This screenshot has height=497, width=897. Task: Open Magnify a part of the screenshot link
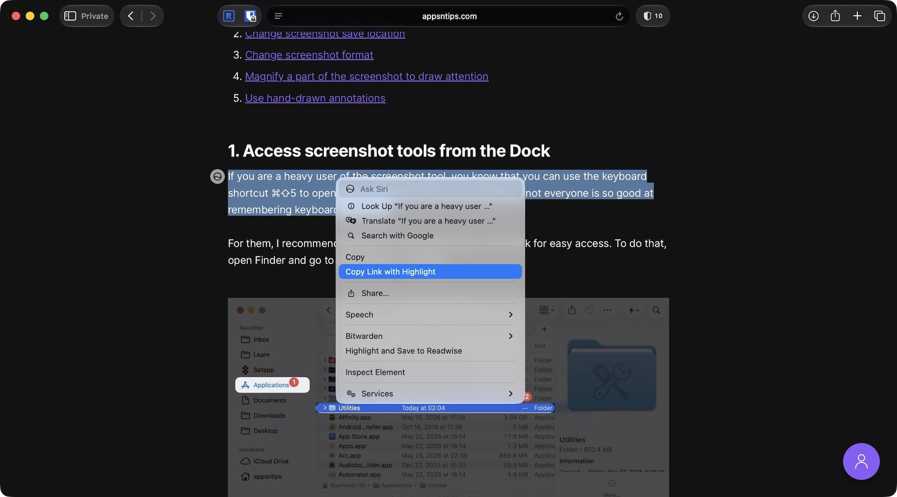coord(366,77)
